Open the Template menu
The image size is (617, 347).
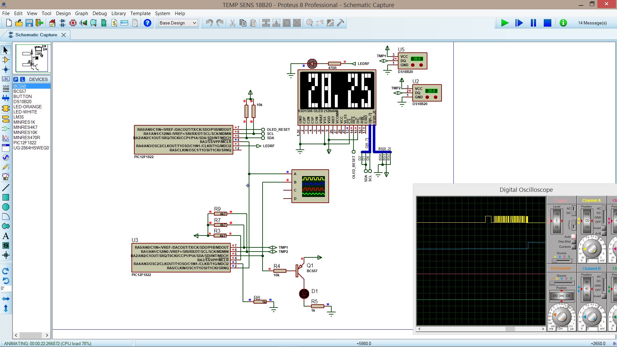140,13
